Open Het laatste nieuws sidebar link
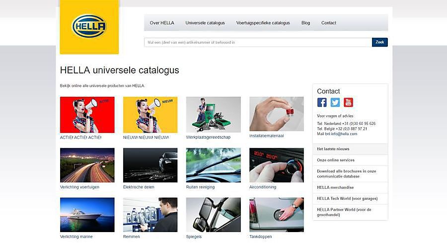The image size is (447, 246). coord(350,149)
